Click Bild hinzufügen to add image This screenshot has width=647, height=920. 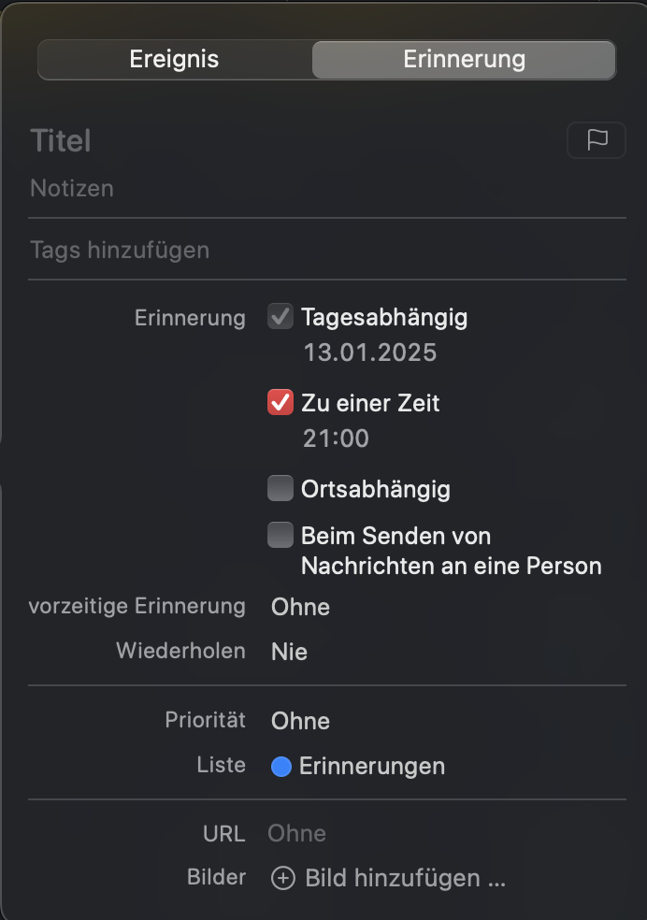tap(404, 879)
